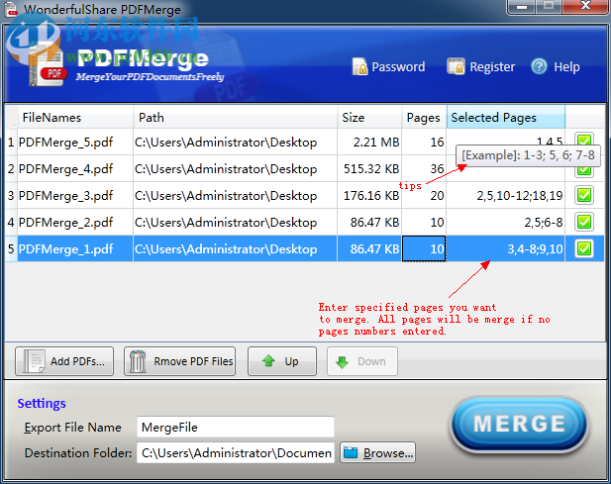The width and height of the screenshot is (611, 484).
Task: Select the PDFMerge_5.pdf file name
Action: [x=66, y=143]
